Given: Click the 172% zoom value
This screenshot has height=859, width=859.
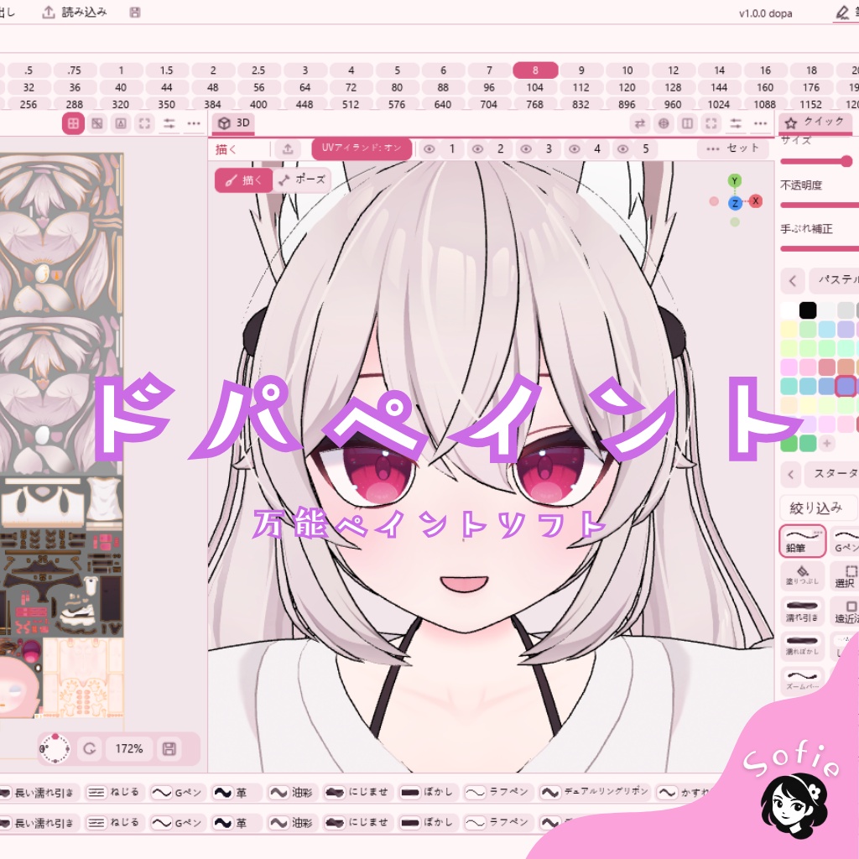Looking at the screenshot, I should tap(129, 749).
